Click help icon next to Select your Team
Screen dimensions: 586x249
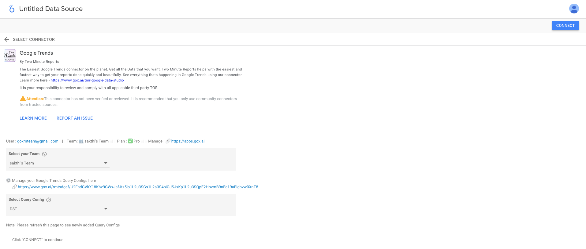point(44,154)
